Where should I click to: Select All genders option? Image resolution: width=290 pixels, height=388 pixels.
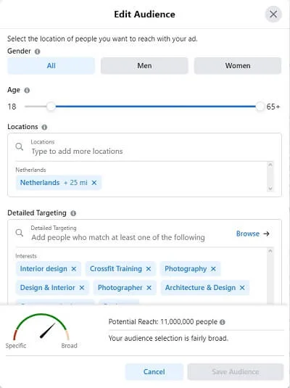pyautogui.click(x=51, y=66)
